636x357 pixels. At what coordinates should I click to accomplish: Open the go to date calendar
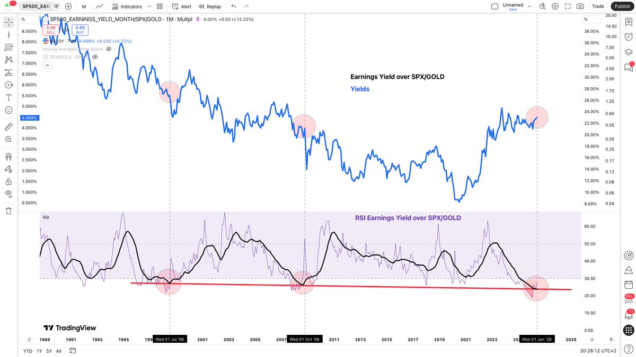coord(73,351)
